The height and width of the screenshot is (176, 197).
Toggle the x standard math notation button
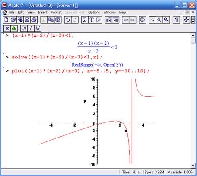pos(7,28)
